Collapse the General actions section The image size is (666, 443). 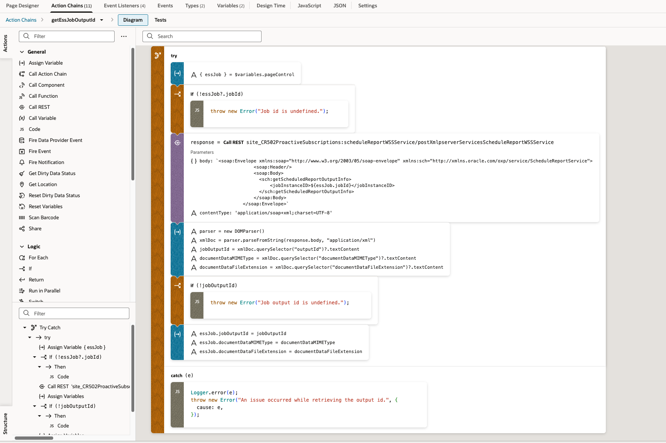click(22, 52)
